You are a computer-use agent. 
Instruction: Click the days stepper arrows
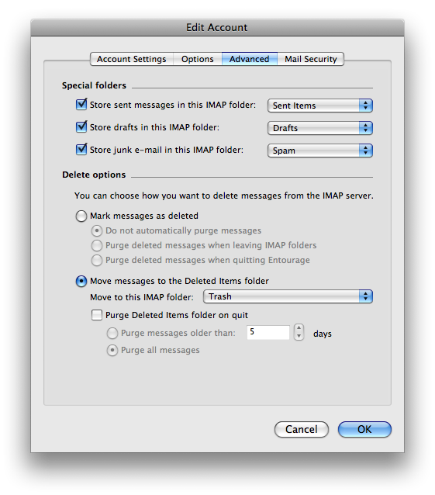point(299,332)
